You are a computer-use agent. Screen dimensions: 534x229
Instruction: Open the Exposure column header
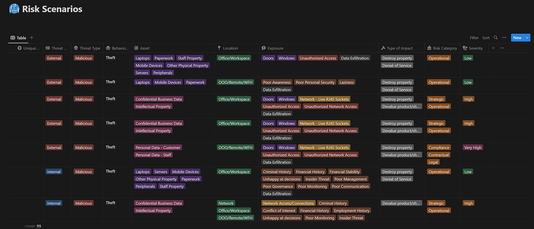(272, 48)
